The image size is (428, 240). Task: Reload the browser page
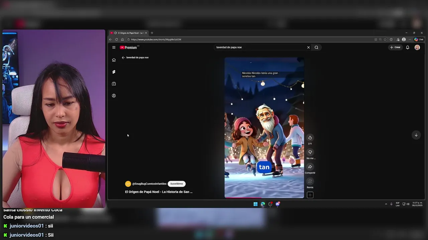(116, 39)
